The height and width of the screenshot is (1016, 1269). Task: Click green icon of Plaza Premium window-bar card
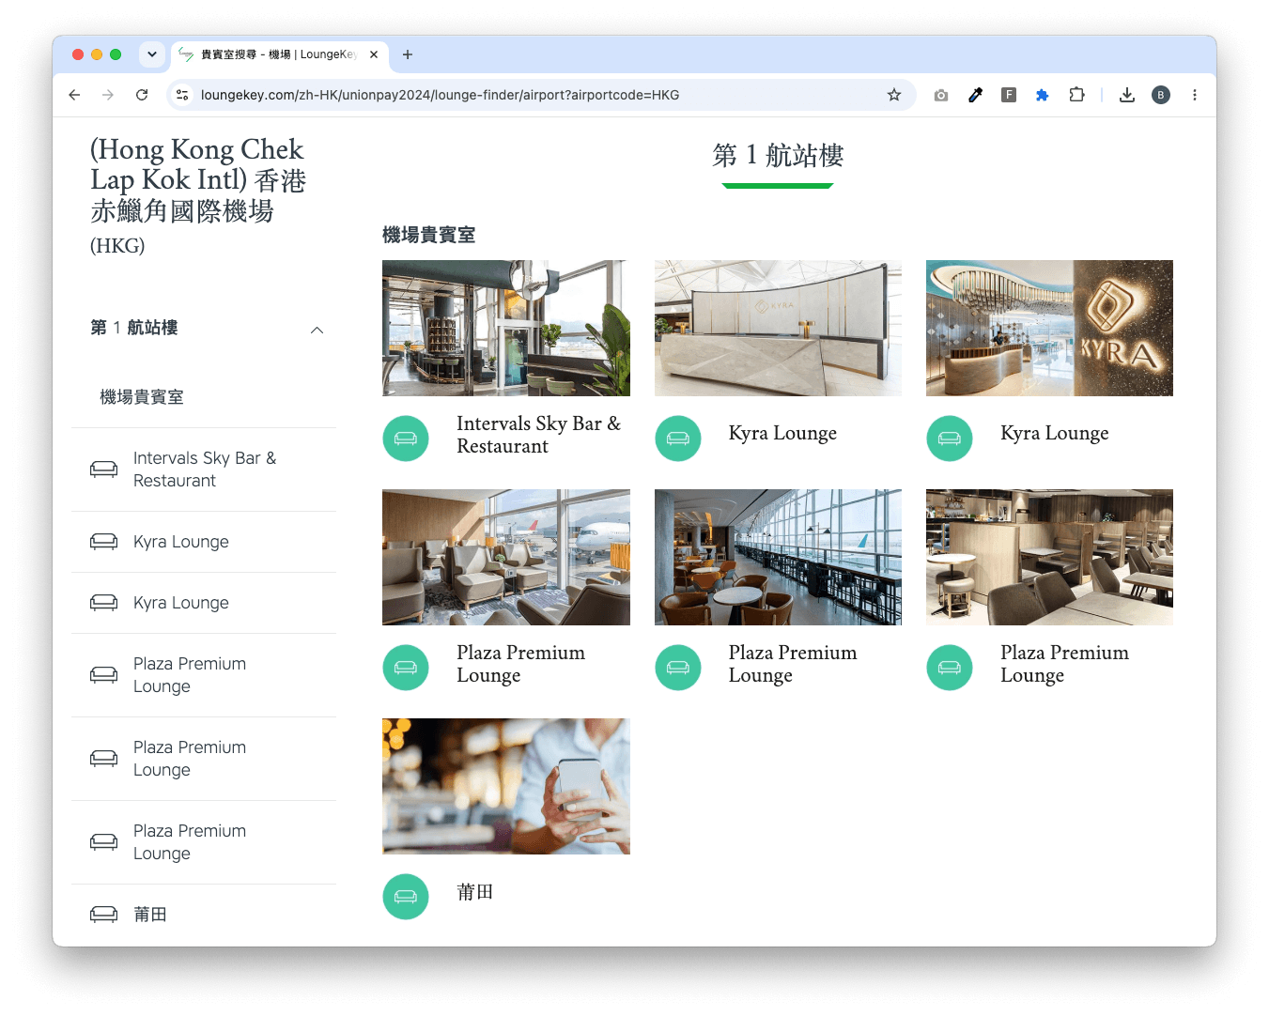(x=678, y=668)
